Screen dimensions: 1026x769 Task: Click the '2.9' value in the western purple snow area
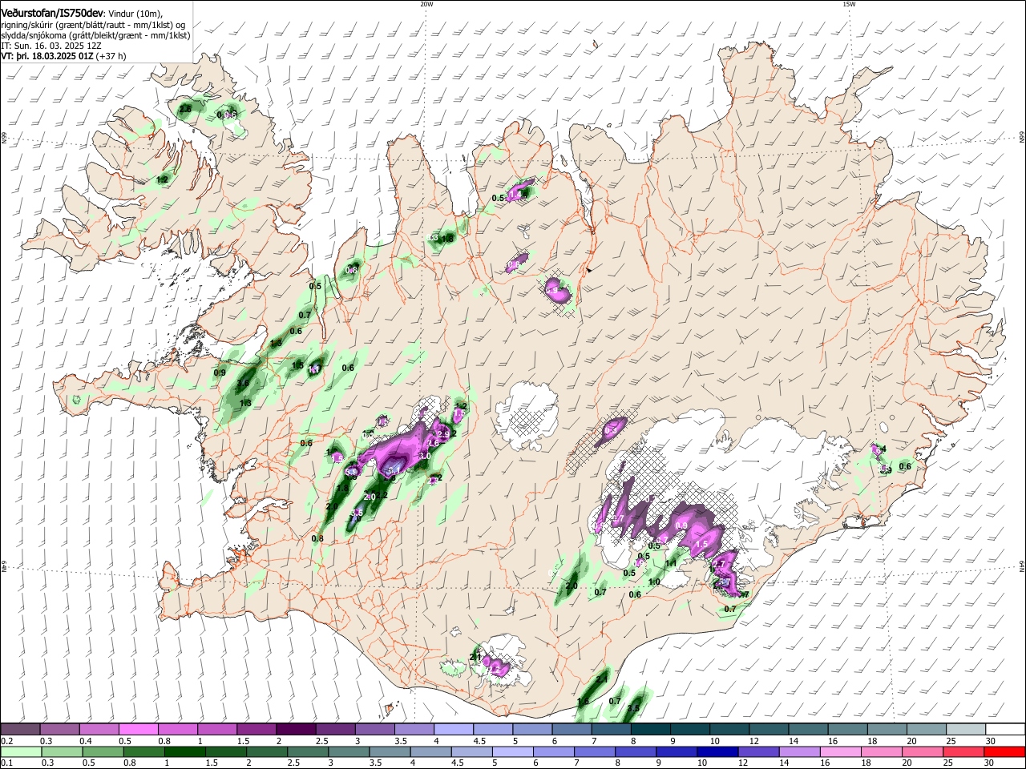443,433
